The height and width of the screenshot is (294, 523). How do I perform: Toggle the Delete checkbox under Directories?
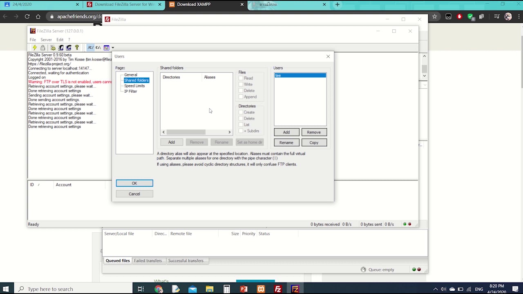(x=241, y=118)
